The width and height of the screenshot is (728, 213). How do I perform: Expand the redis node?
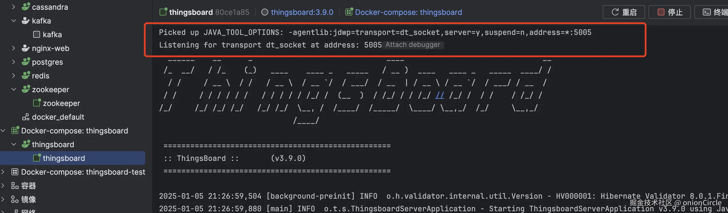[13, 76]
